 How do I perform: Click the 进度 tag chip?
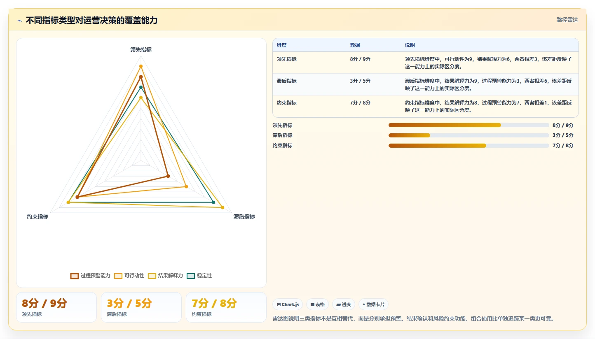coord(344,304)
